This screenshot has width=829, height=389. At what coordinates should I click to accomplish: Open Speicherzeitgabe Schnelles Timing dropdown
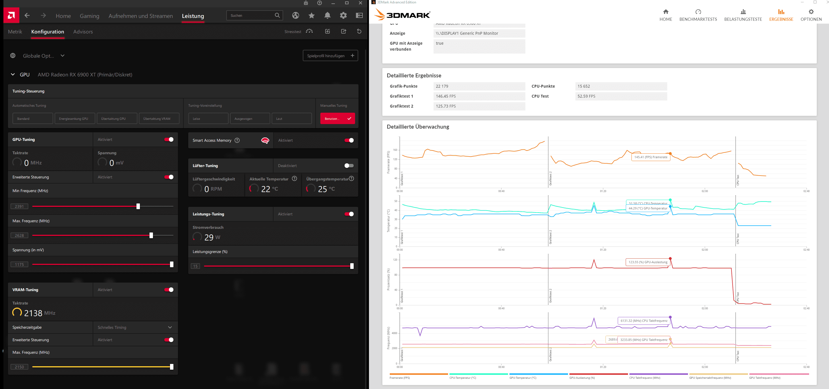(136, 328)
